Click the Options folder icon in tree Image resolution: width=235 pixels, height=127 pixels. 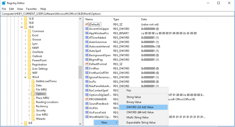point(33,94)
